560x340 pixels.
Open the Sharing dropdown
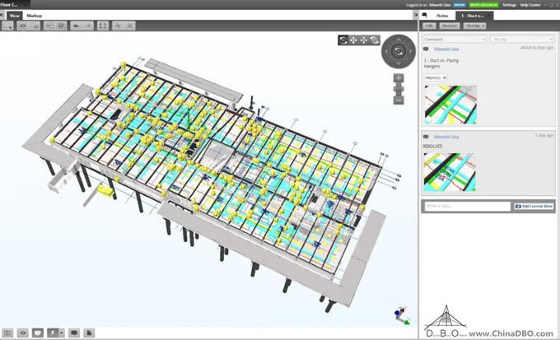click(x=474, y=26)
